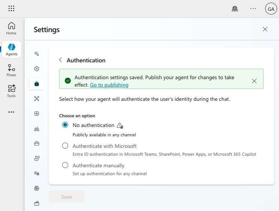Click the Save button
279x211 pixels.
pos(67,197)
